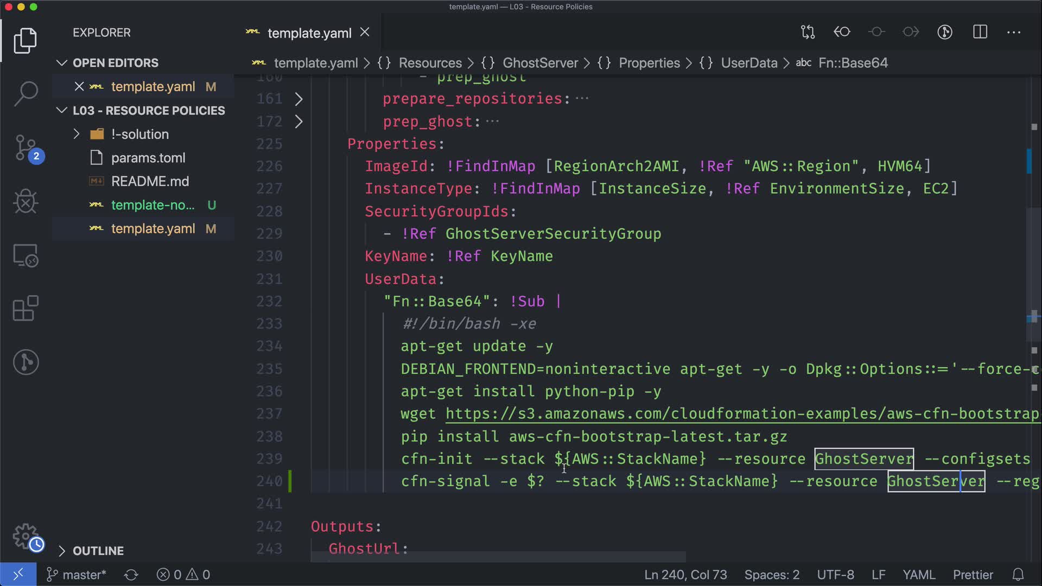Open the YAML language mode selector
This screenshot has height=586, width=1042.
(x=918, y=575)
